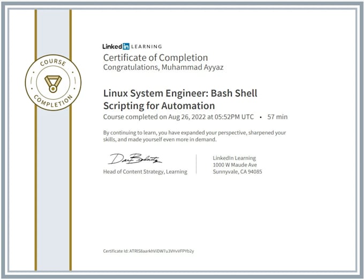Click "Head of Content Strategy, Learning" text
The height and width of the screenshot is (279, 364).
[x=145, y=172]
